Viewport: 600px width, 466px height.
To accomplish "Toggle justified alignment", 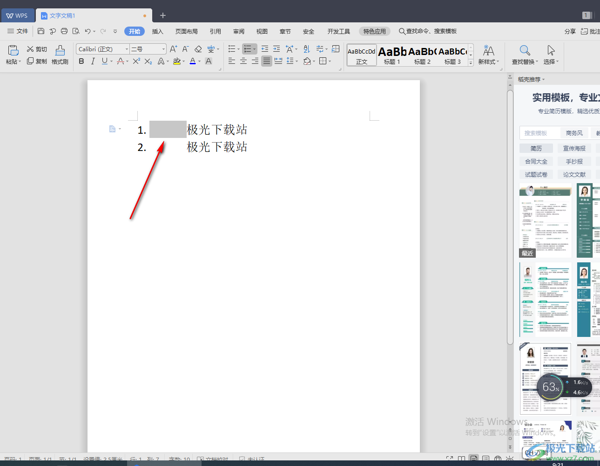I will [267, 61].
